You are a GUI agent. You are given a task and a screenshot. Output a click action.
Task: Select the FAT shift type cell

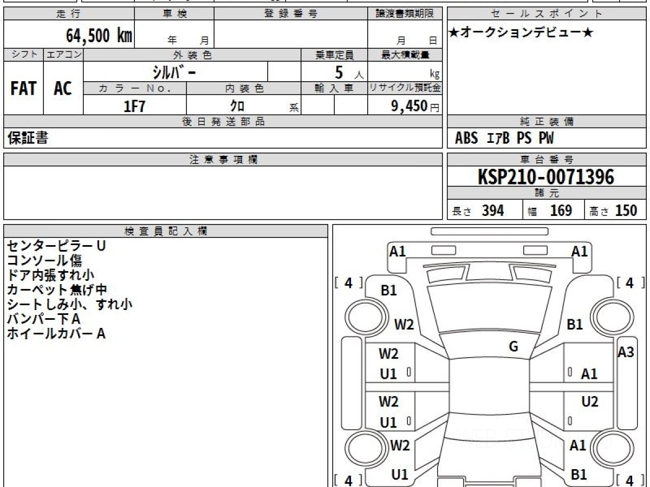coord(23,89)
